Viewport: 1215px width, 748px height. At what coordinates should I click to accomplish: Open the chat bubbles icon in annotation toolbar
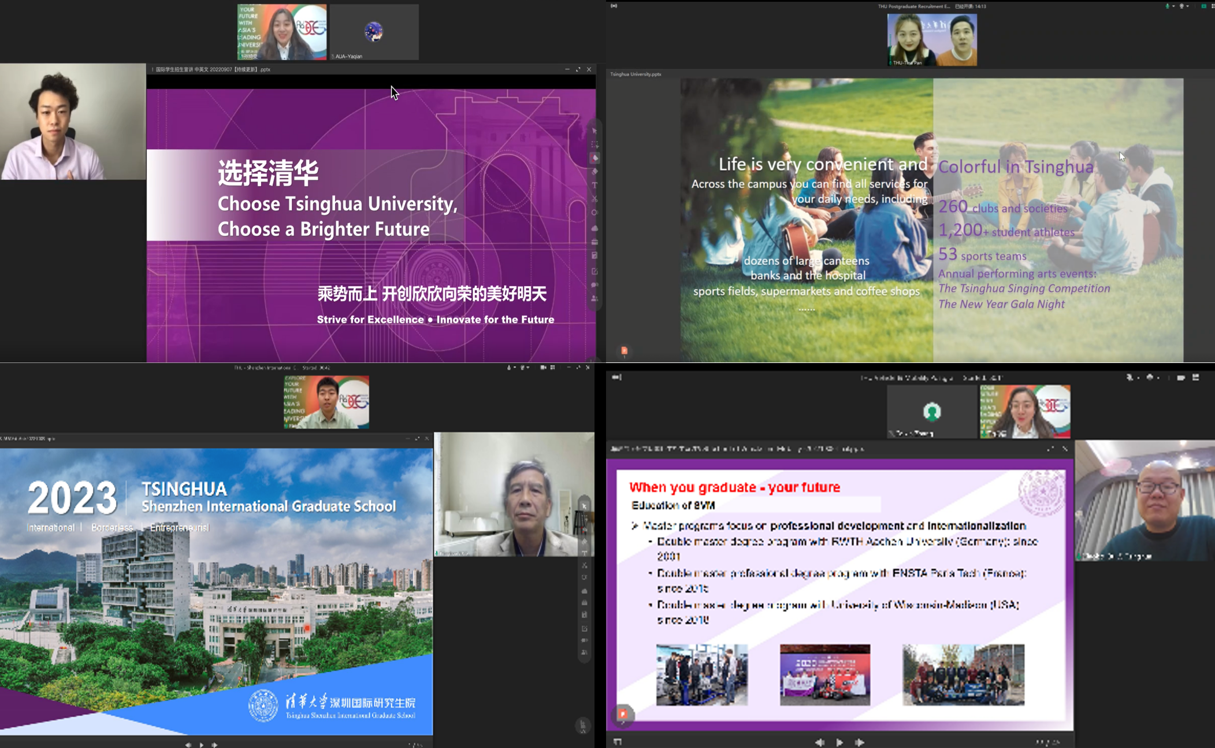point(595,285)
